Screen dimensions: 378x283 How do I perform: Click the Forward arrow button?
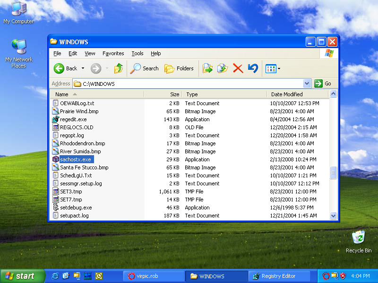point(96,68)
